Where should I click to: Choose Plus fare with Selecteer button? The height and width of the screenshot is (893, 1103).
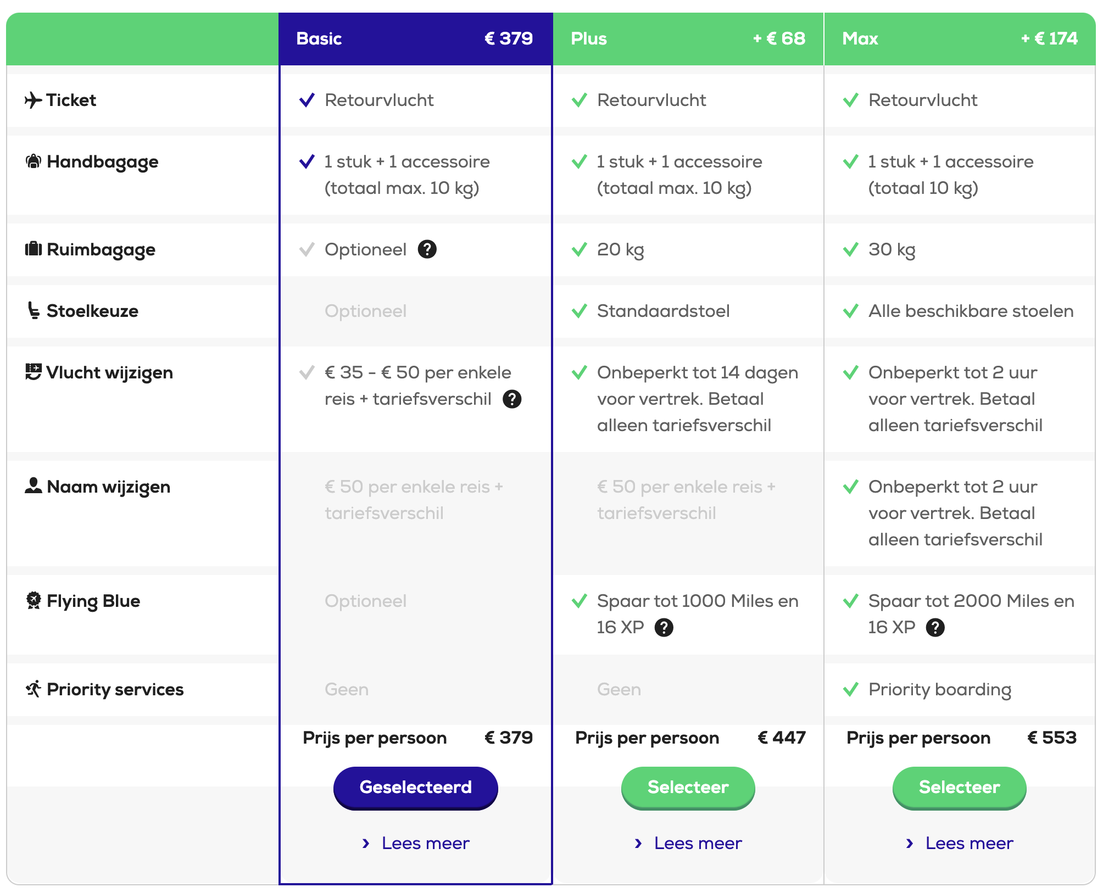click(688, 788)
